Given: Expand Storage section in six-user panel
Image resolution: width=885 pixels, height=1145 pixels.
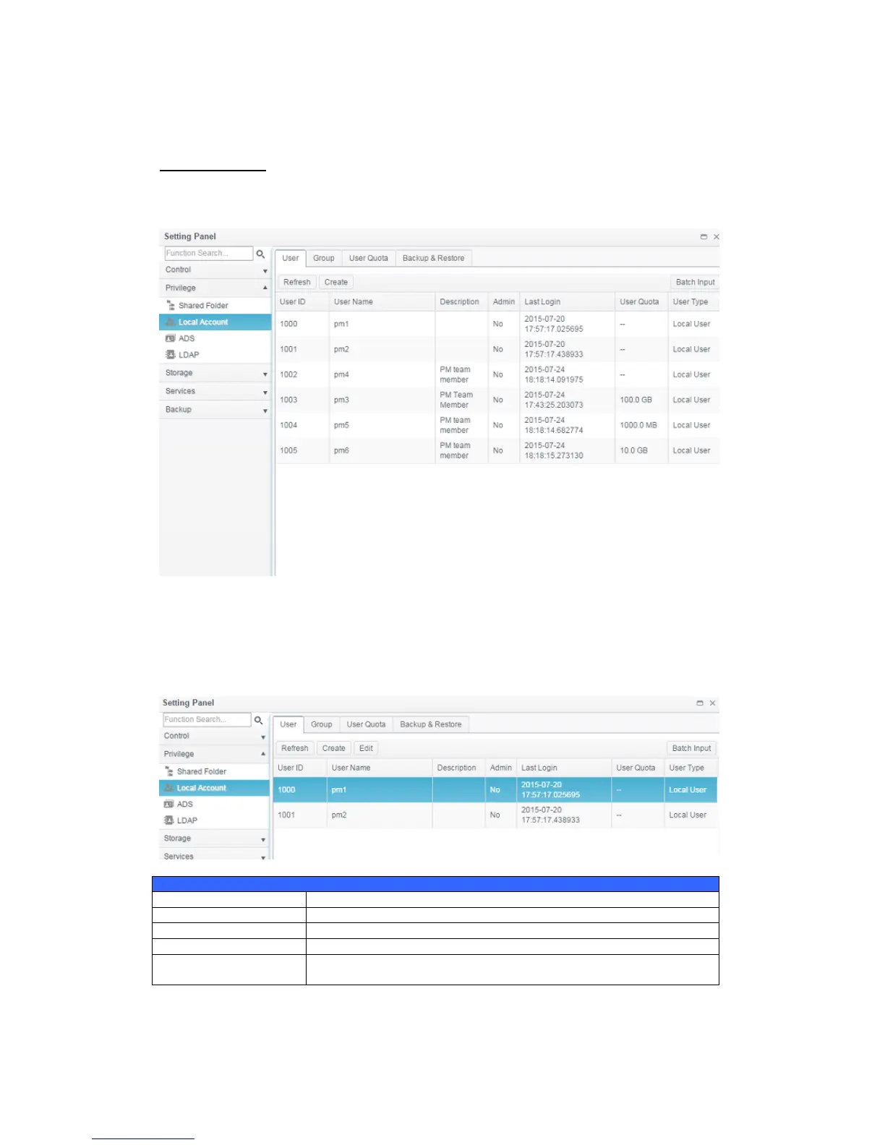Looking at the screenshot, I should point(265,374).
